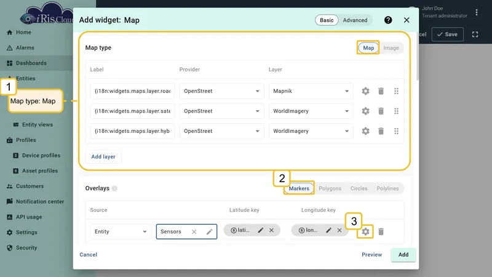Grab the drag handle of the hybrid row
Image resolution: width=492 pixels, height=277 pixels.
tap(396, 131)
